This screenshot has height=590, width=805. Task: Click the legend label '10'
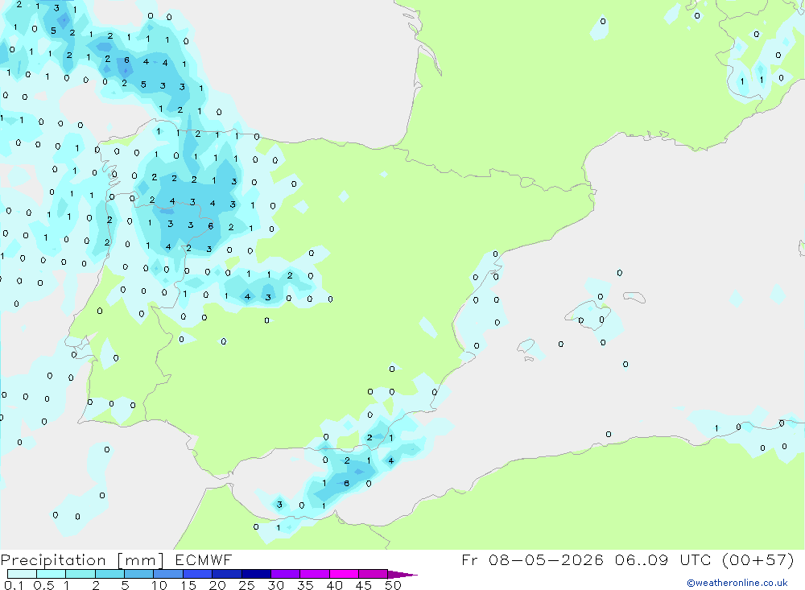[x=159, y=585]
